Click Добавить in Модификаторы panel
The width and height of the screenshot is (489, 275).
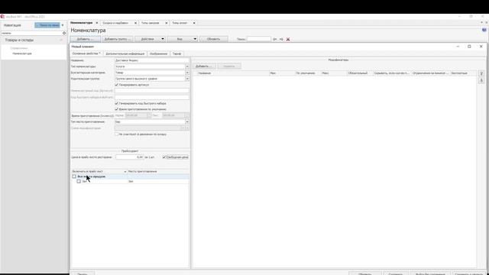204,66
